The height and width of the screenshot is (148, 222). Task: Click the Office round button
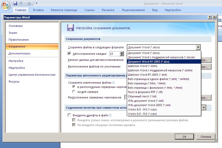point(6,6)
